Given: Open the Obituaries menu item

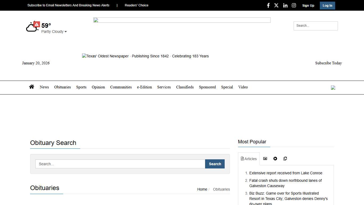Looking at the screenshot, I should coord(62,87).
